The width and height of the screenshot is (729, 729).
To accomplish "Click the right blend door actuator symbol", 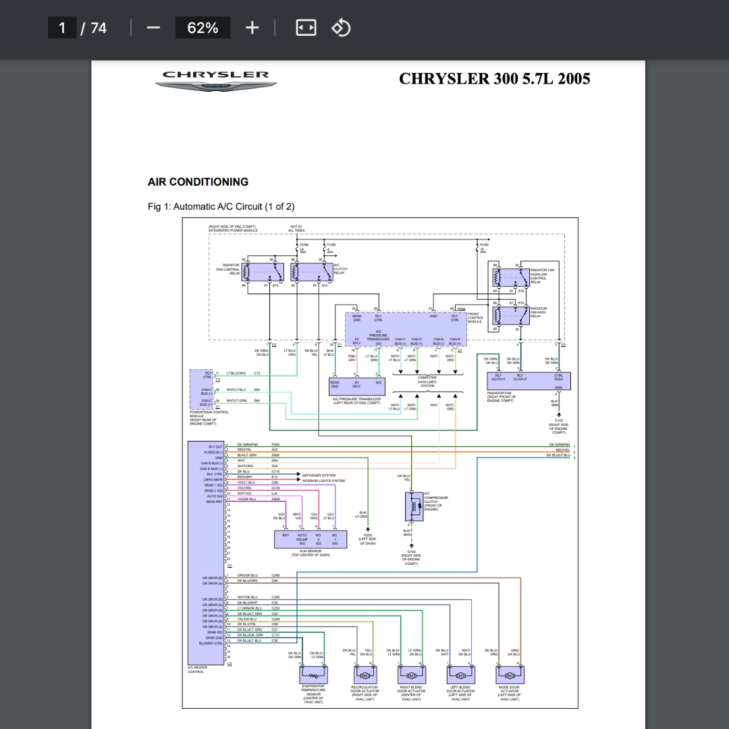I will click(x=411, y=674).
